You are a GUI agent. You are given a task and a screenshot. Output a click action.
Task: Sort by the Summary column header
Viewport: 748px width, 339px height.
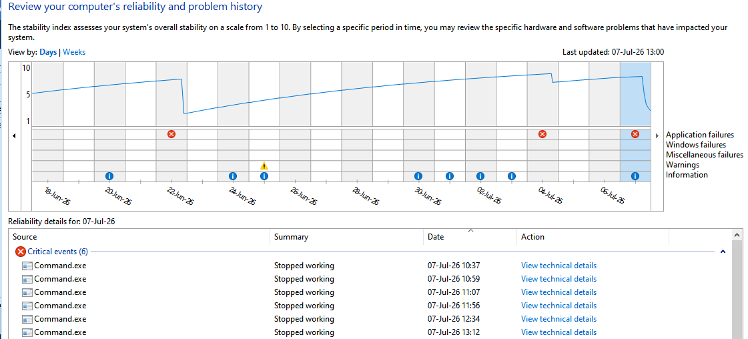[x=347, y=237]
